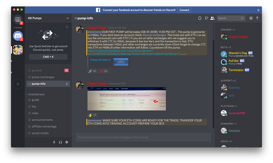Open the countdown embed thumbnail

coord(121,62)
